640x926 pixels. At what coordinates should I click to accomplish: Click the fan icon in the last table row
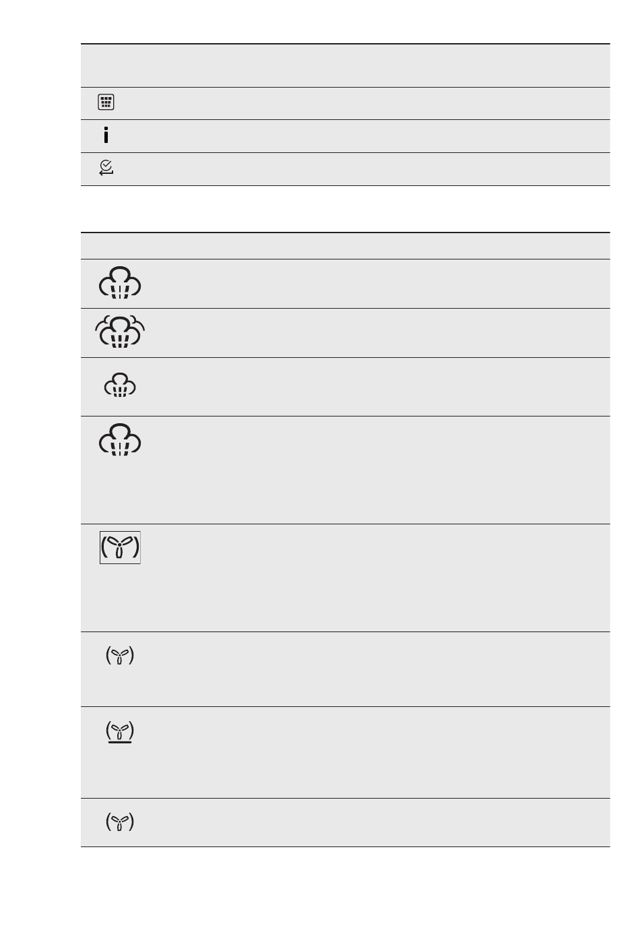(120, 822)
